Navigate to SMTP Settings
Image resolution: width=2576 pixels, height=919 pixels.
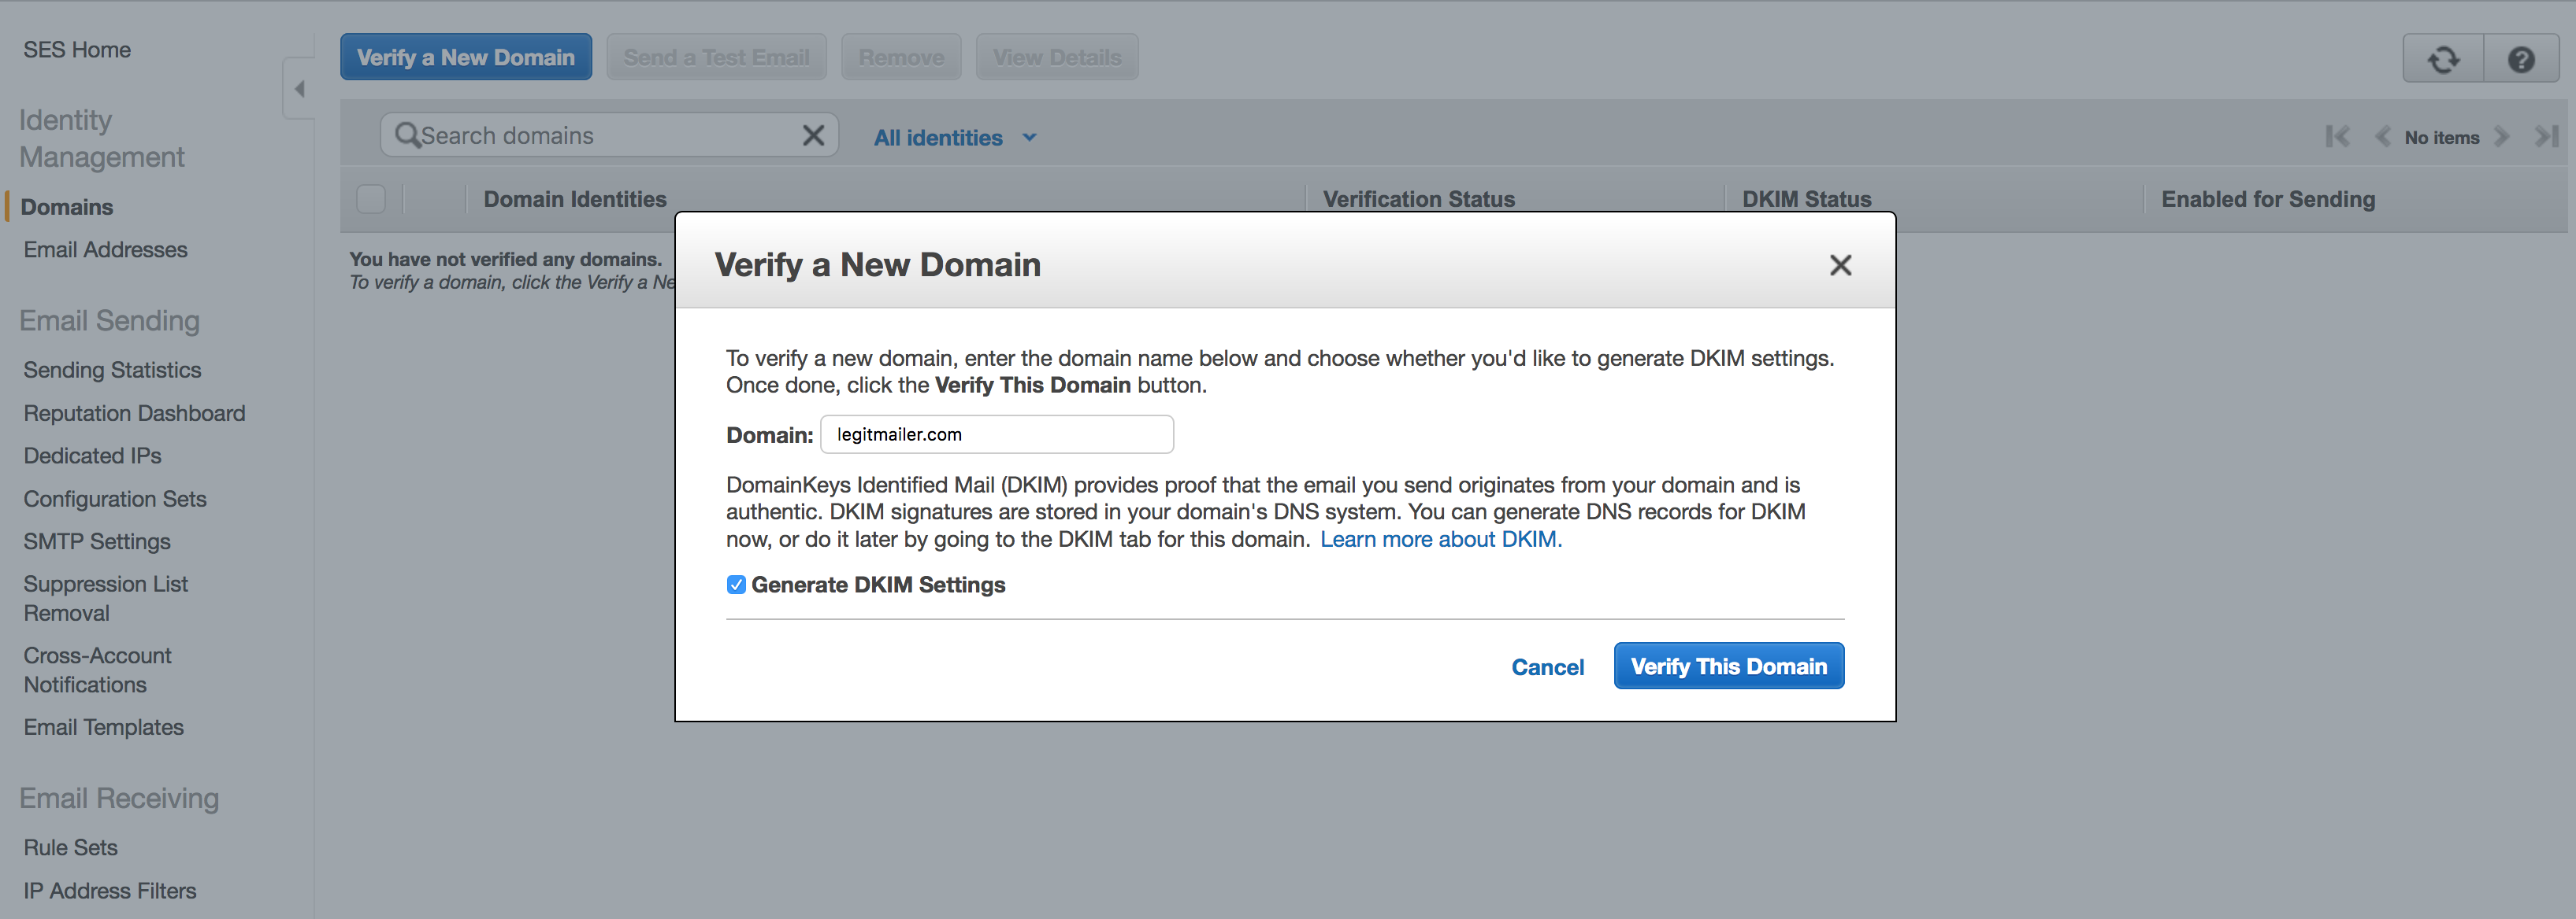(x=97, y=541)
